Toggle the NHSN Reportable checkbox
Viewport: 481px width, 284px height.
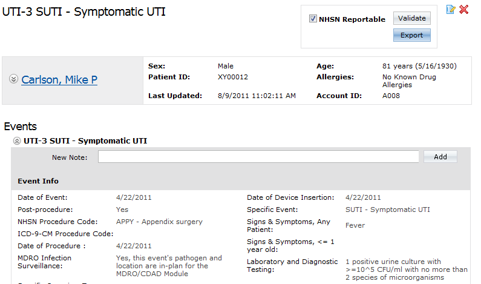pyautogui.click(x=313, y=19)
